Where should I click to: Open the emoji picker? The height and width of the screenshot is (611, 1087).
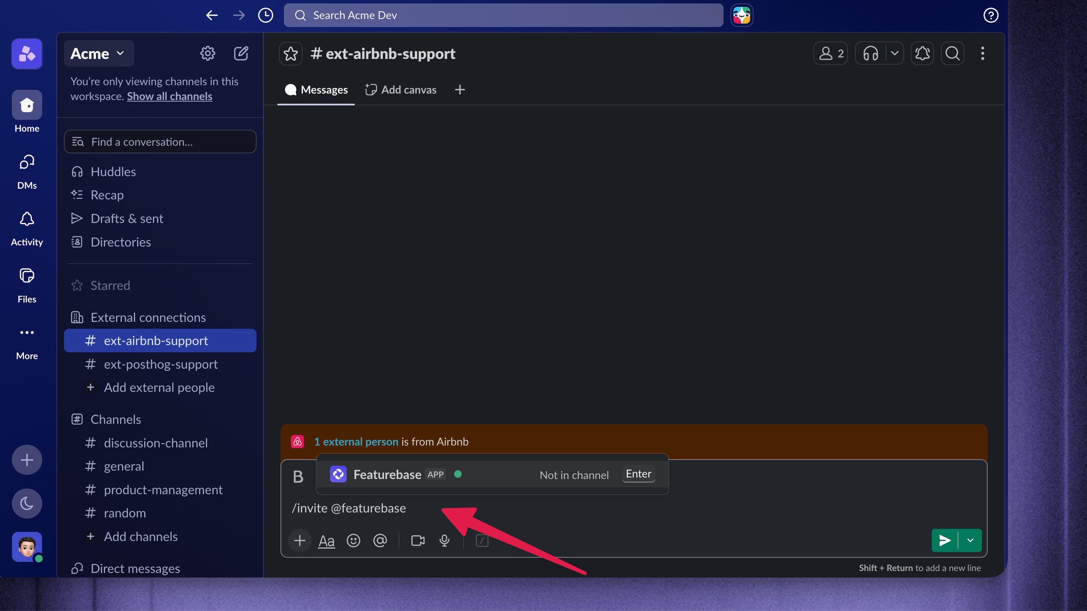coord(353,541)
